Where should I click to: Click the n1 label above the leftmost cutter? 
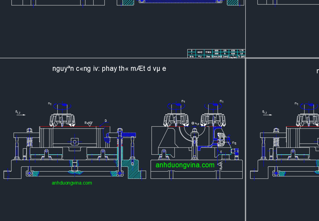point(50,104)
